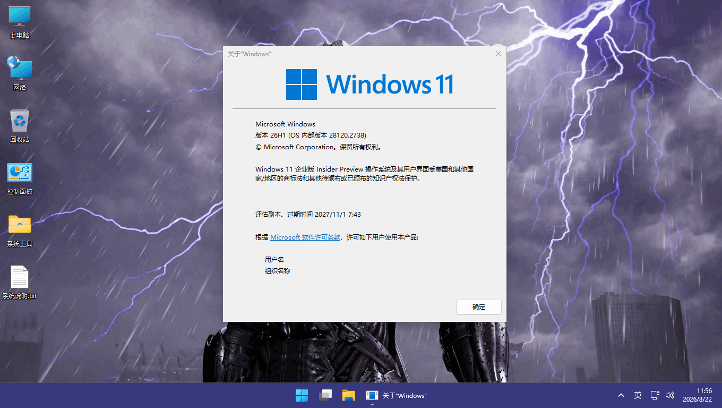Click the "Windows 11 企业版 Insider Preview" paragraph
The height and width of the screenshot is (408, 722).
(x=364, y=174)
